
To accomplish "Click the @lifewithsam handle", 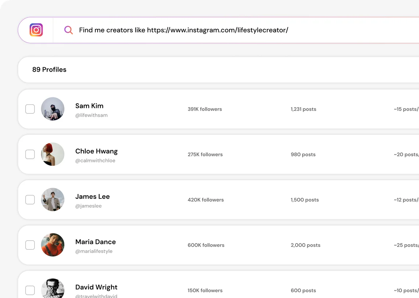I will [91, 115].
